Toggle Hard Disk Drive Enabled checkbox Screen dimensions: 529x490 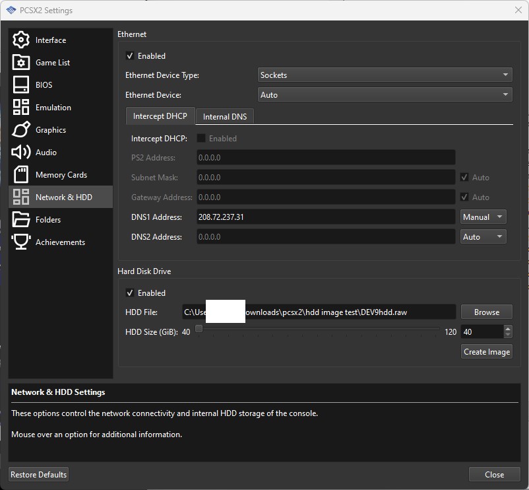click(130, 293)
